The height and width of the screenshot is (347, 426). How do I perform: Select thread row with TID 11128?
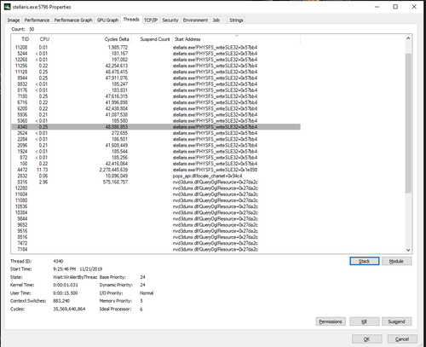point(156,72)
